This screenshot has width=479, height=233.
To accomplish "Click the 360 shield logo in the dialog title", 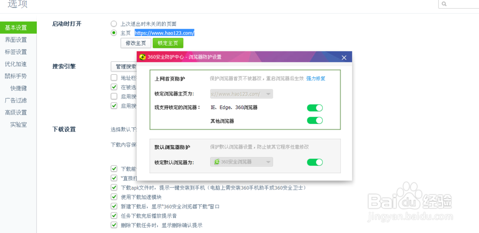I will pyautogui.click(x=142, y=57).
